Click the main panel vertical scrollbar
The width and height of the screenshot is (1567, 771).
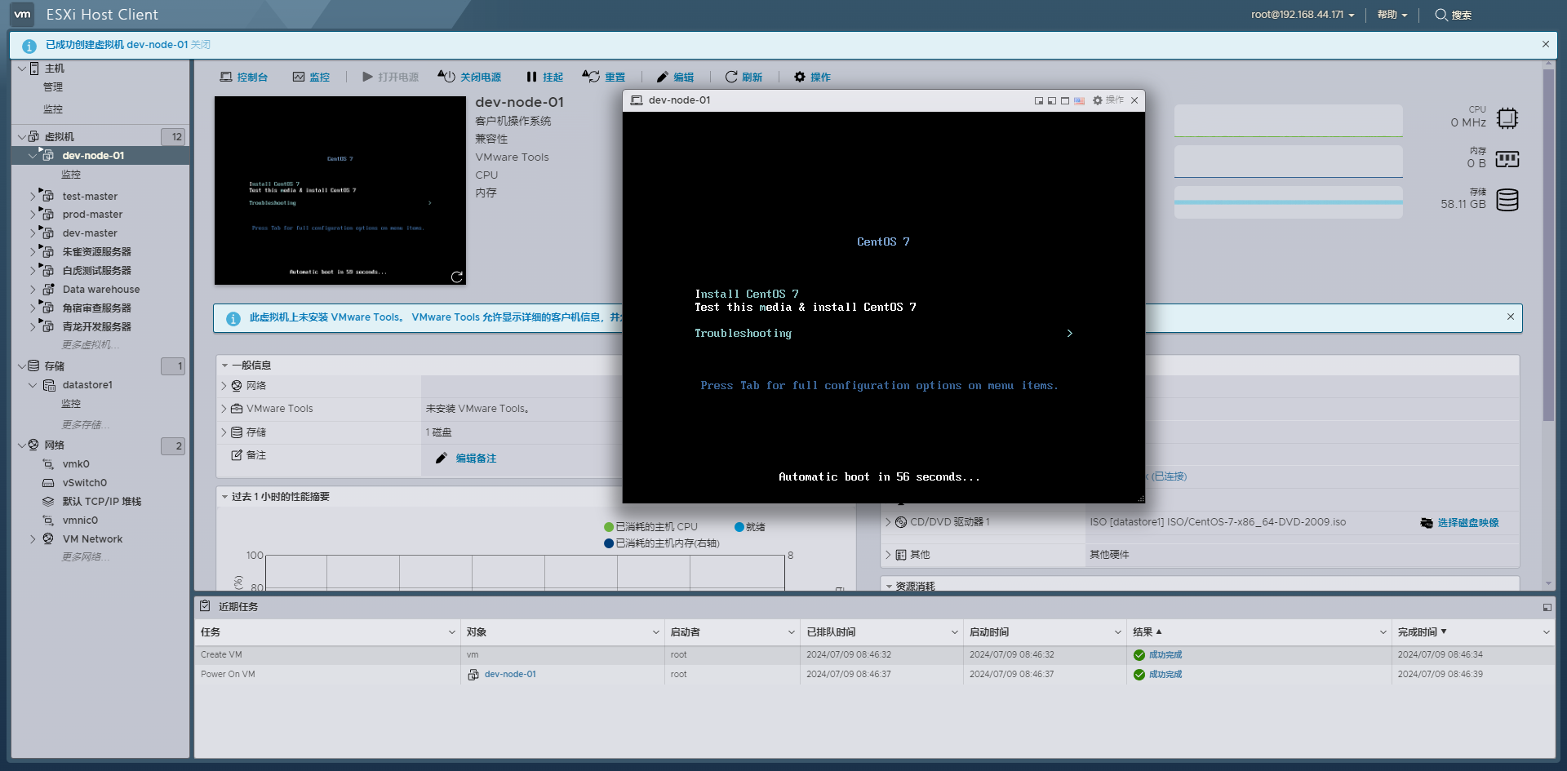click(x=1548, y=245)
